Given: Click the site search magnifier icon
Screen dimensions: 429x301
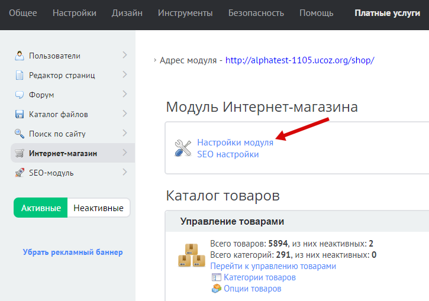Looking at the screenshot, I should pyautogui.click(x=20, y=134).
